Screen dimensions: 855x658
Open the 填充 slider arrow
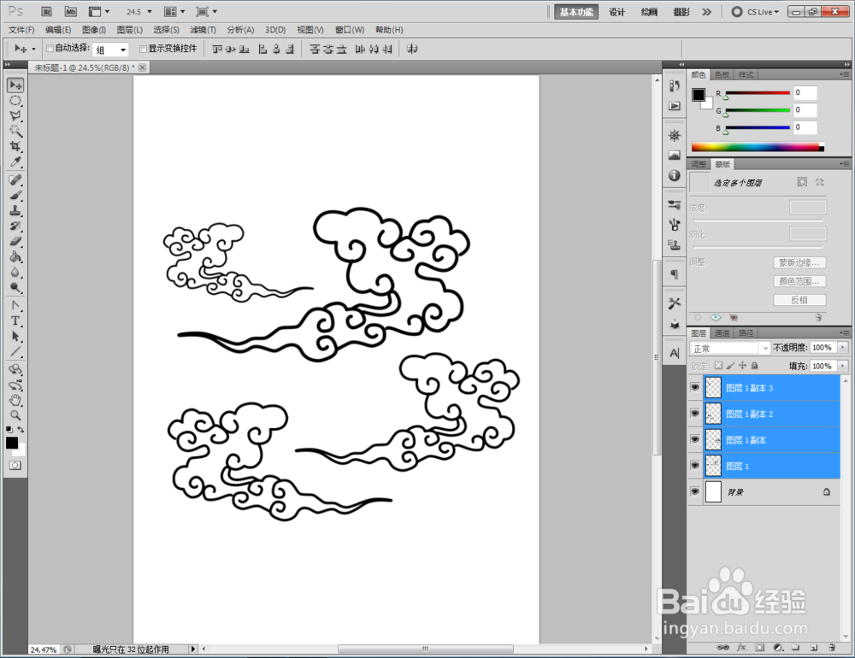click(842, 366)
